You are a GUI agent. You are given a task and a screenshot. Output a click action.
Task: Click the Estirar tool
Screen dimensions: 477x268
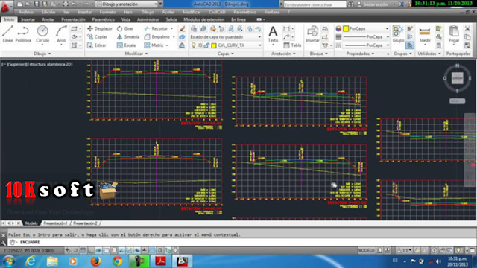tap(97, 45)
